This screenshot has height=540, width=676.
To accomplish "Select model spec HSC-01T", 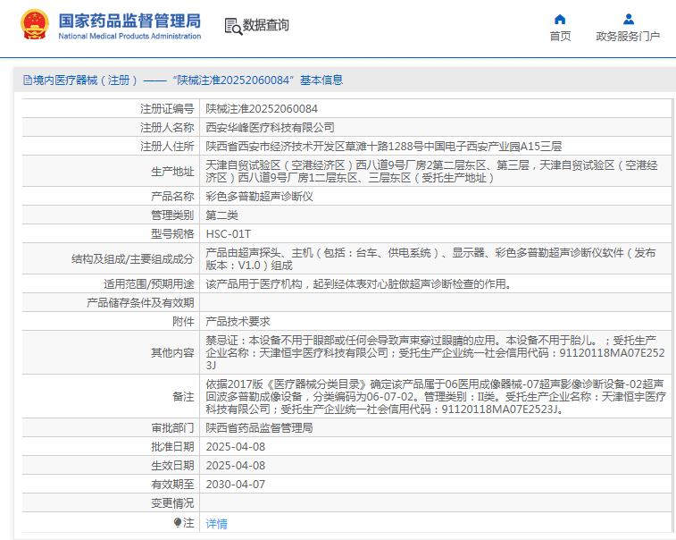I will pos(228,234).
